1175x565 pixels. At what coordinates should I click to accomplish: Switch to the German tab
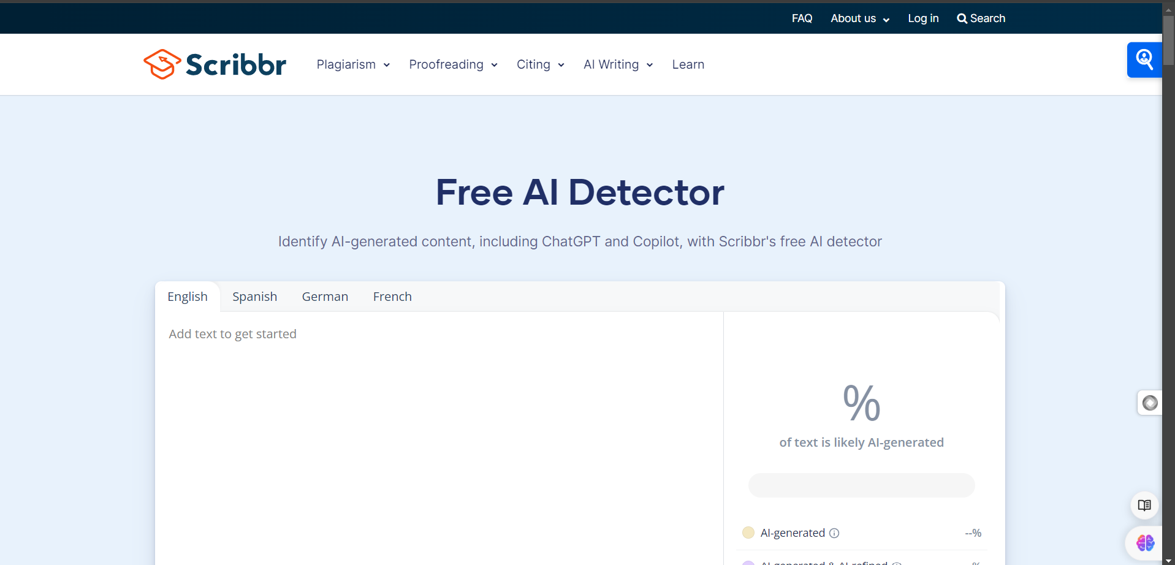pos(325,297)
